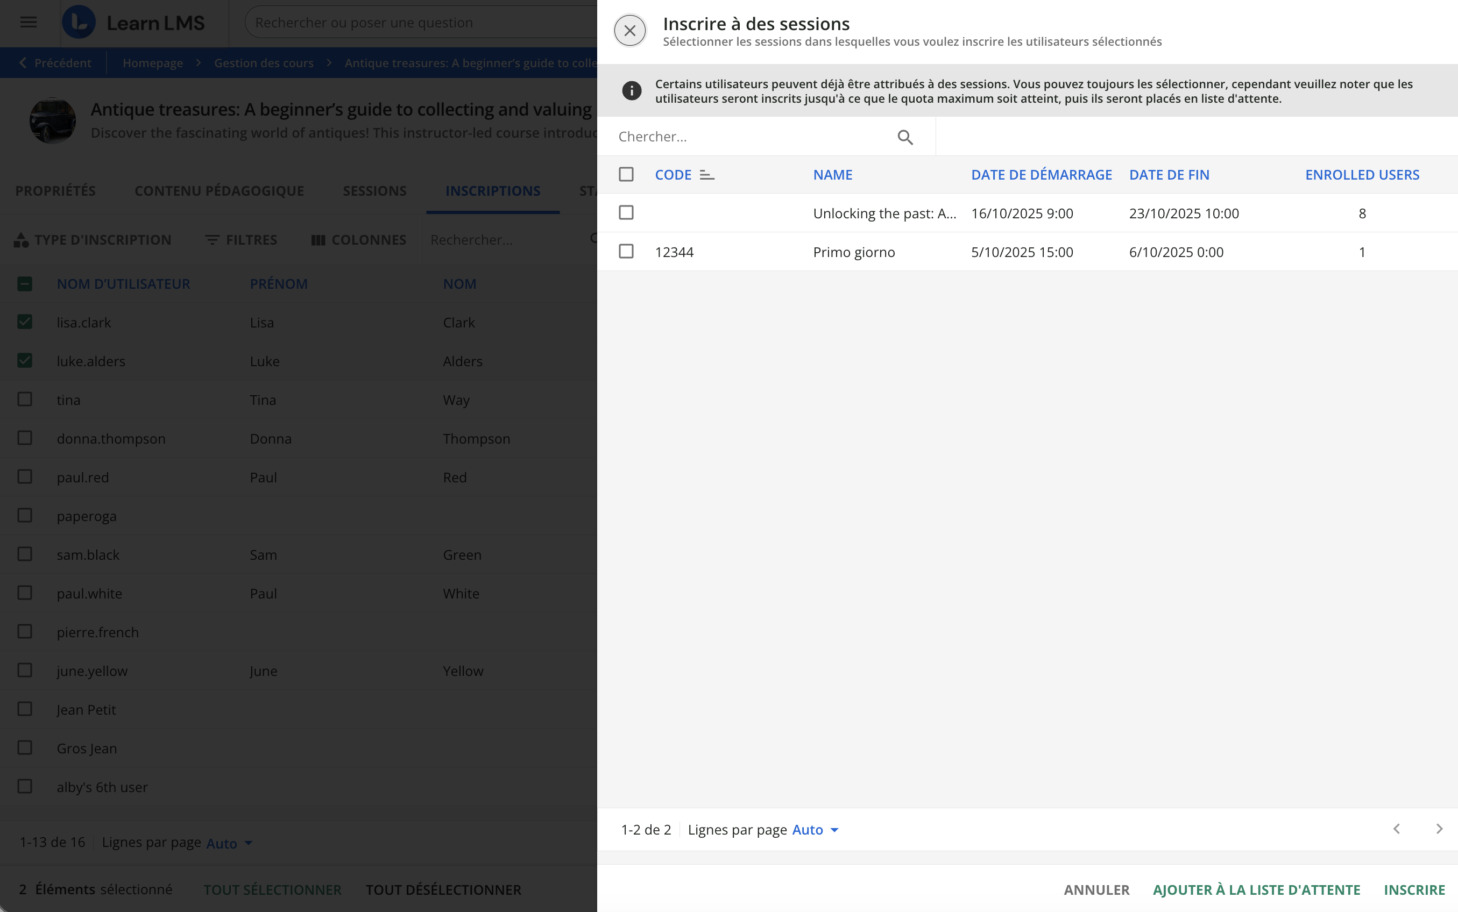Click the Inscrire button
1458x912 pixels.
click(x=1414, y=889)
